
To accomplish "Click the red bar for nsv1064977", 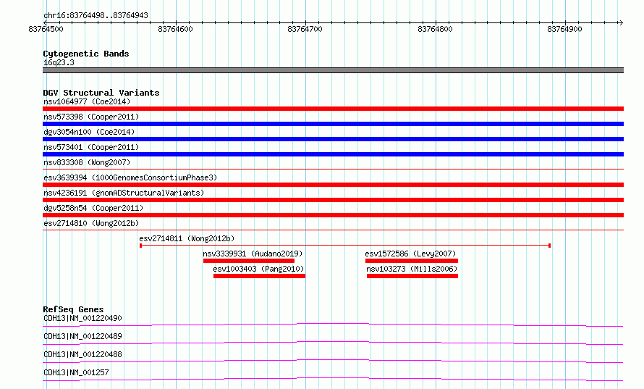I will click(333, 109).
